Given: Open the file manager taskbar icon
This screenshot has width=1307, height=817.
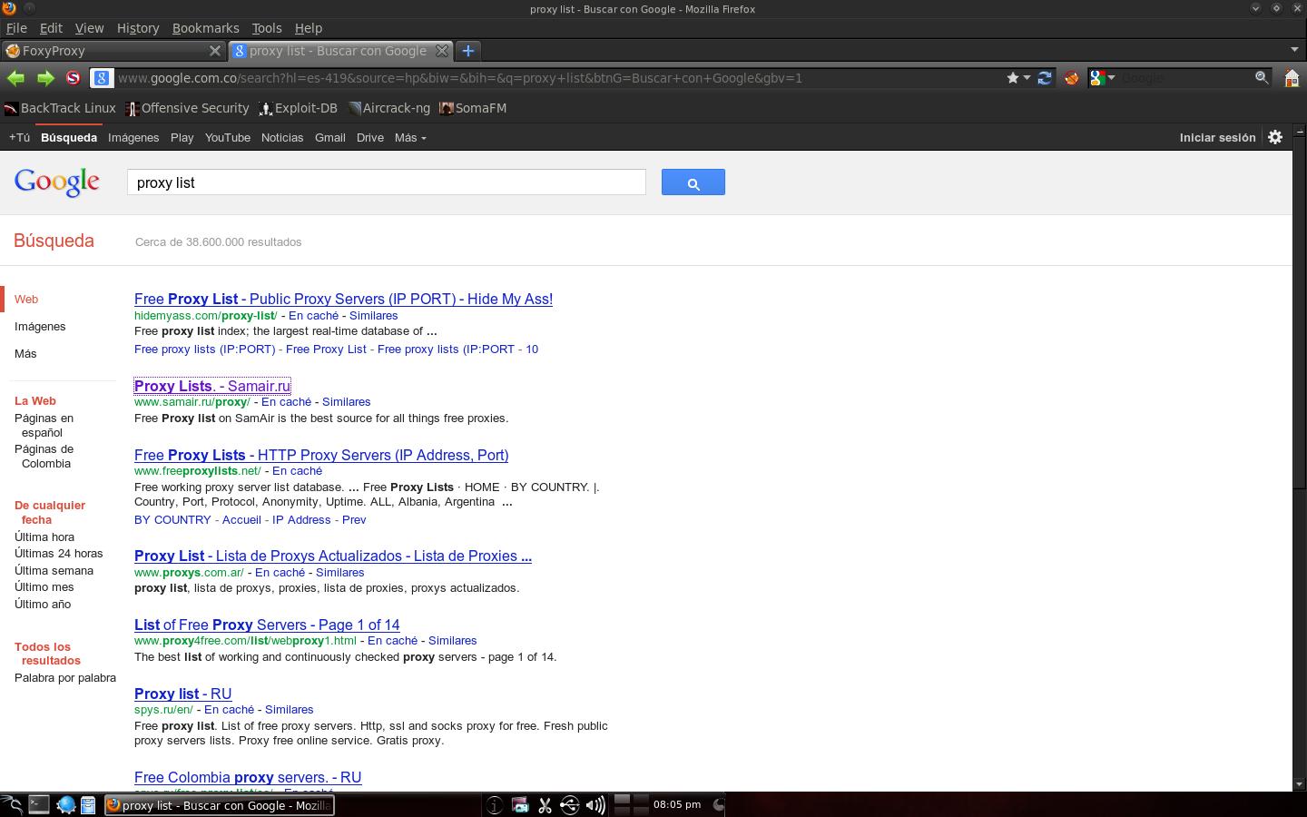Looking at the screenshot, I should coord(88,804).
